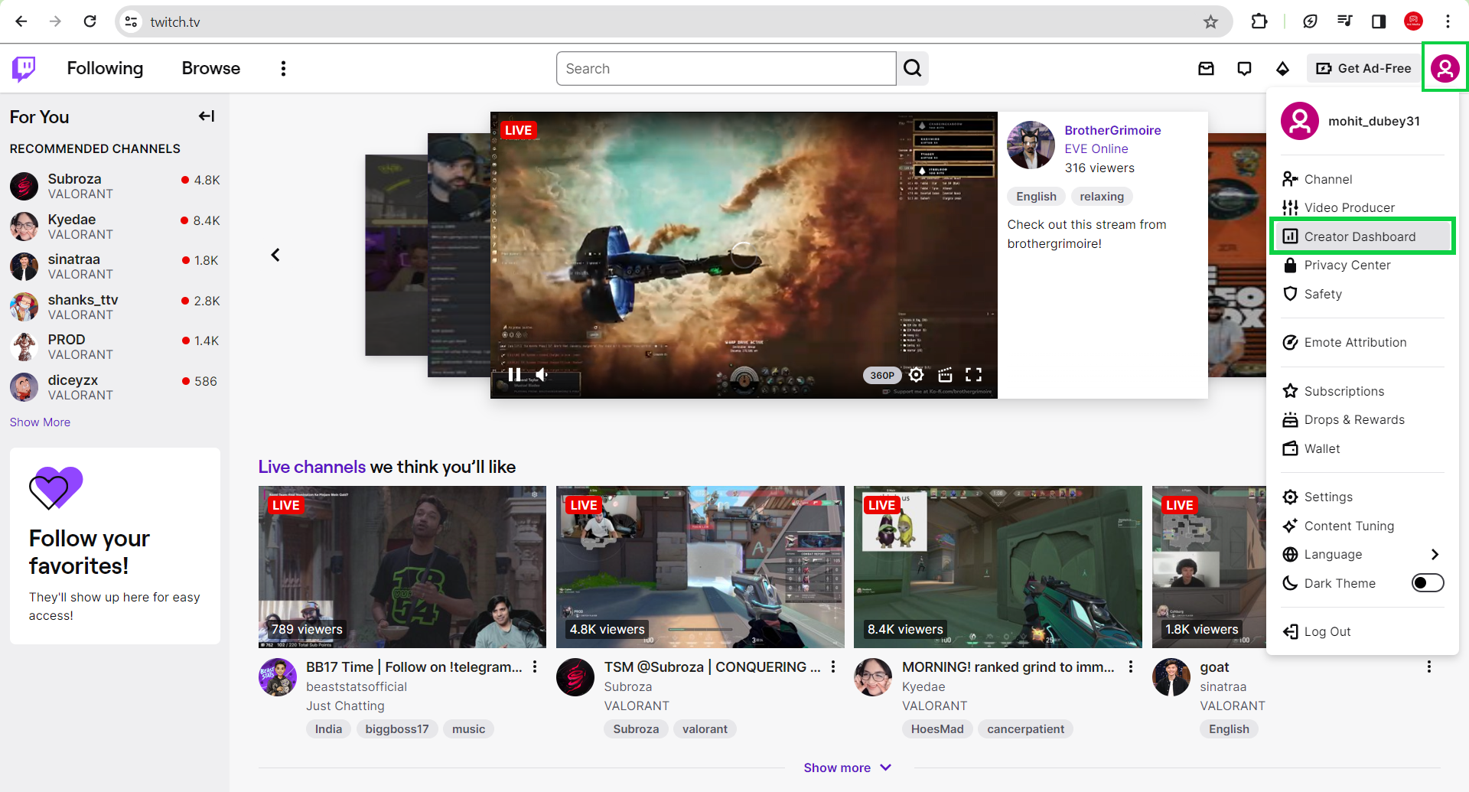The width and height of the screenshot is (1469, 792).
Task: Open the Twitch home logo
Action: click(24, 69)
